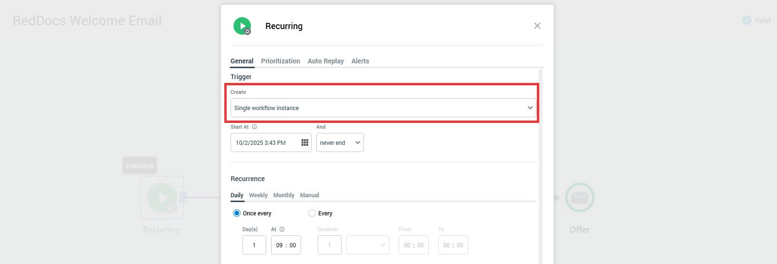Viewport: 777px width, 264px height.
Task: Open the calendar picker for Start At
Action: (305, 142)
